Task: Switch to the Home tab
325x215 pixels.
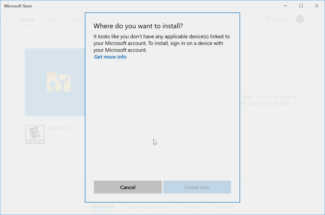Action: pyautogui.click(x=27, y=19)
